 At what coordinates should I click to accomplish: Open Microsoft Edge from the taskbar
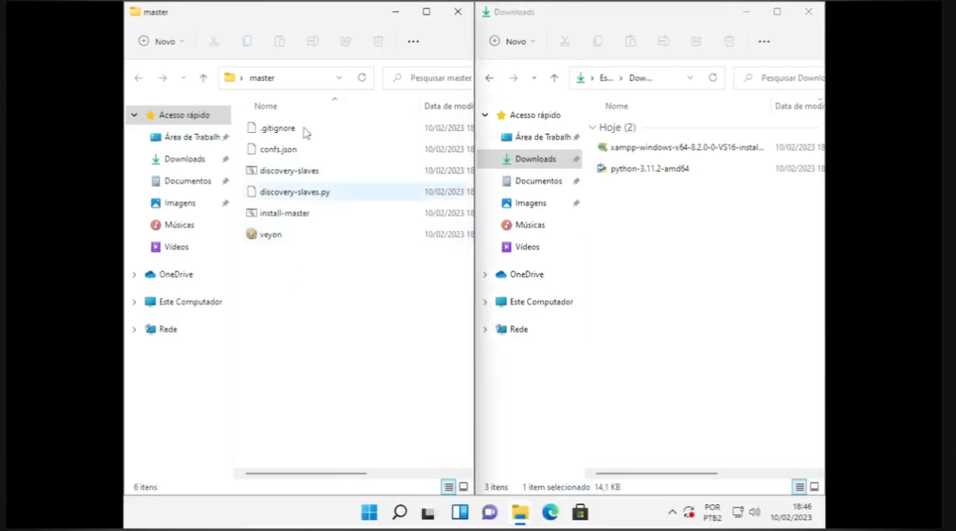click(550, 513)
